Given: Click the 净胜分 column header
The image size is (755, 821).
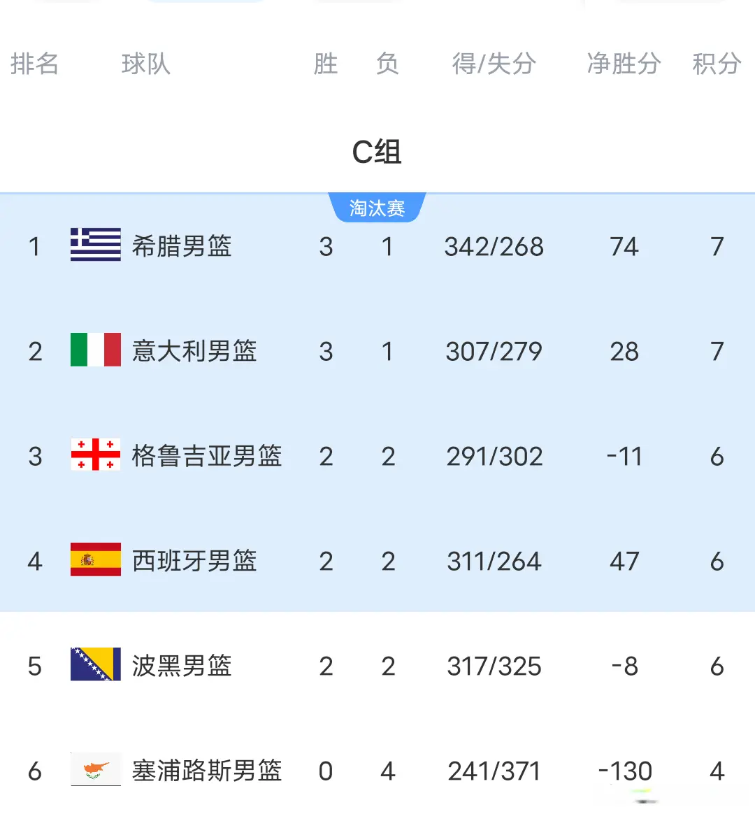Looking at the screenshot, I should point(624,64).
